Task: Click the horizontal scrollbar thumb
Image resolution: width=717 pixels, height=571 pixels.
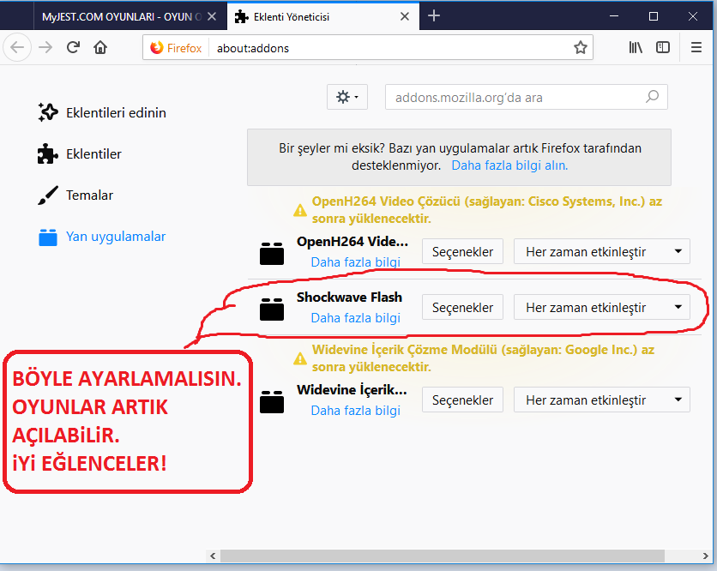Action: [x=443, y=556]
